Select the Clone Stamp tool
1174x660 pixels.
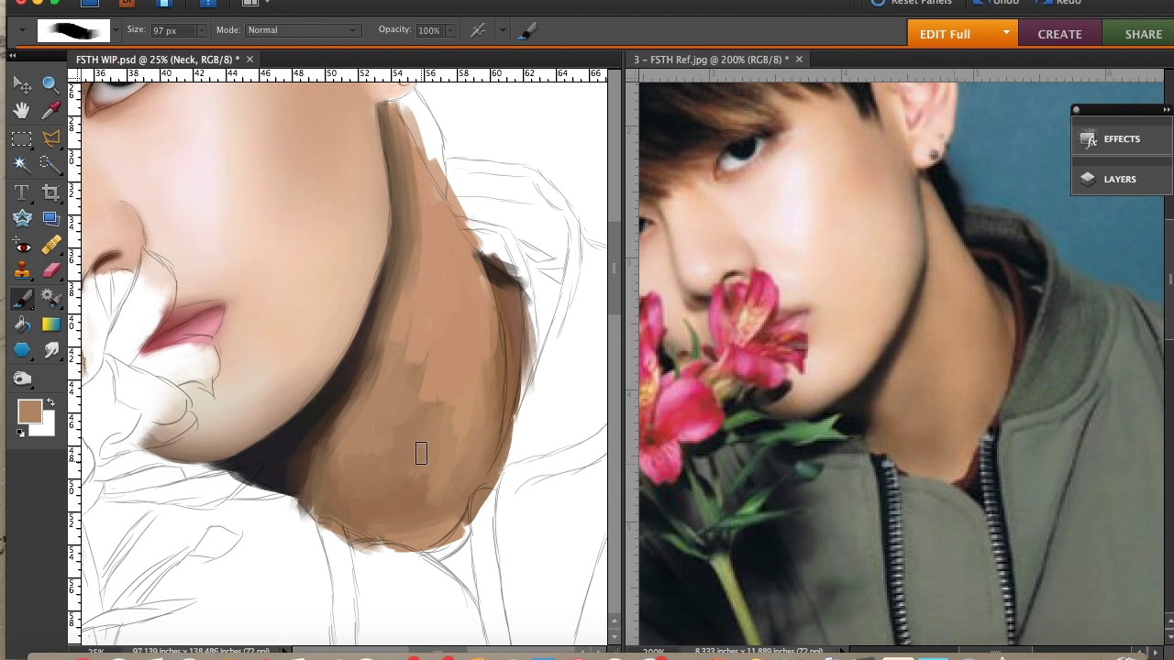click(22, 271)
